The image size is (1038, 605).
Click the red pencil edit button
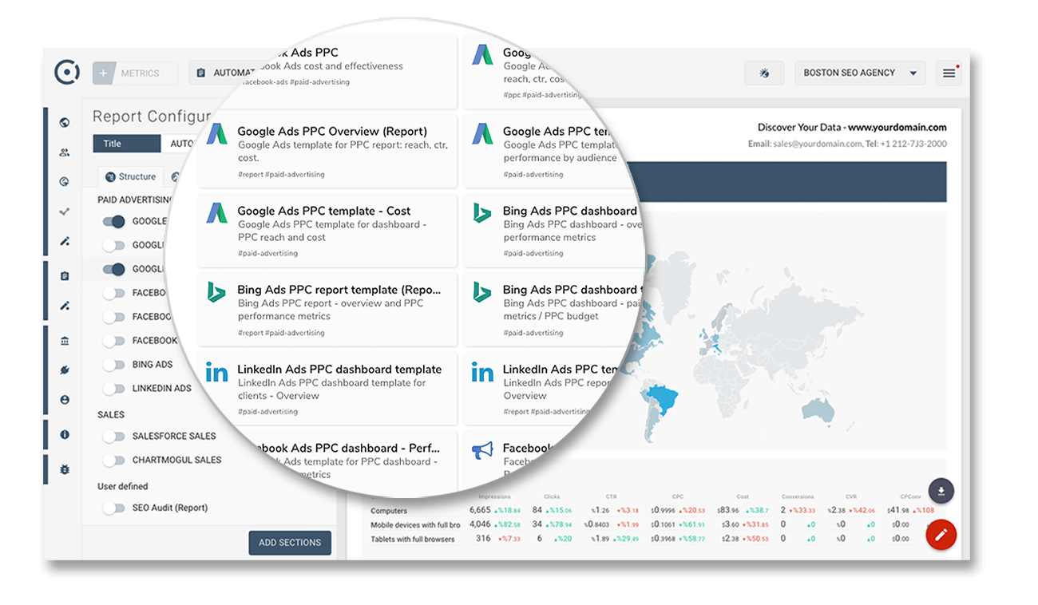941,535
